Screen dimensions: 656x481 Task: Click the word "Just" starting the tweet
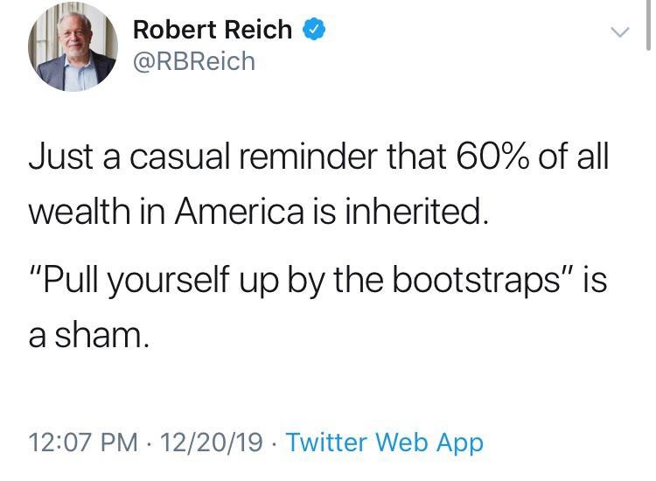pyautogui.click(x=59, y=161)
